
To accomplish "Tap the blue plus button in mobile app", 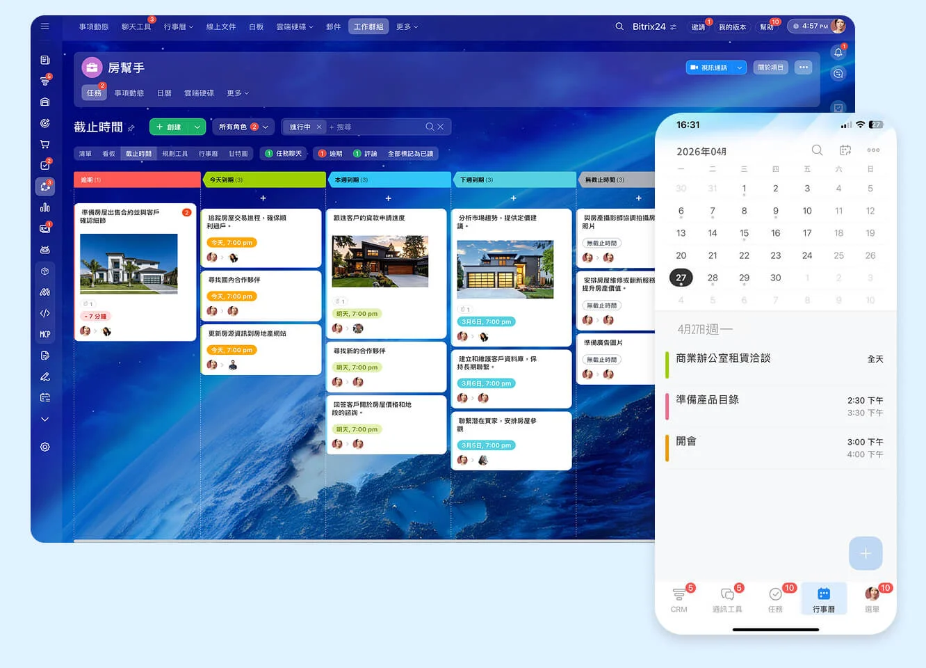I will (x=866, y=553).
